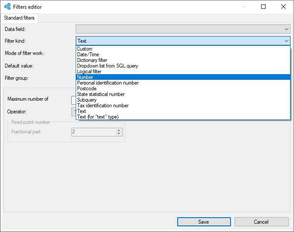The height and width of the screenshot is (232, 294).
Task: Select Subquery filter kind
Action: (183, 100)
